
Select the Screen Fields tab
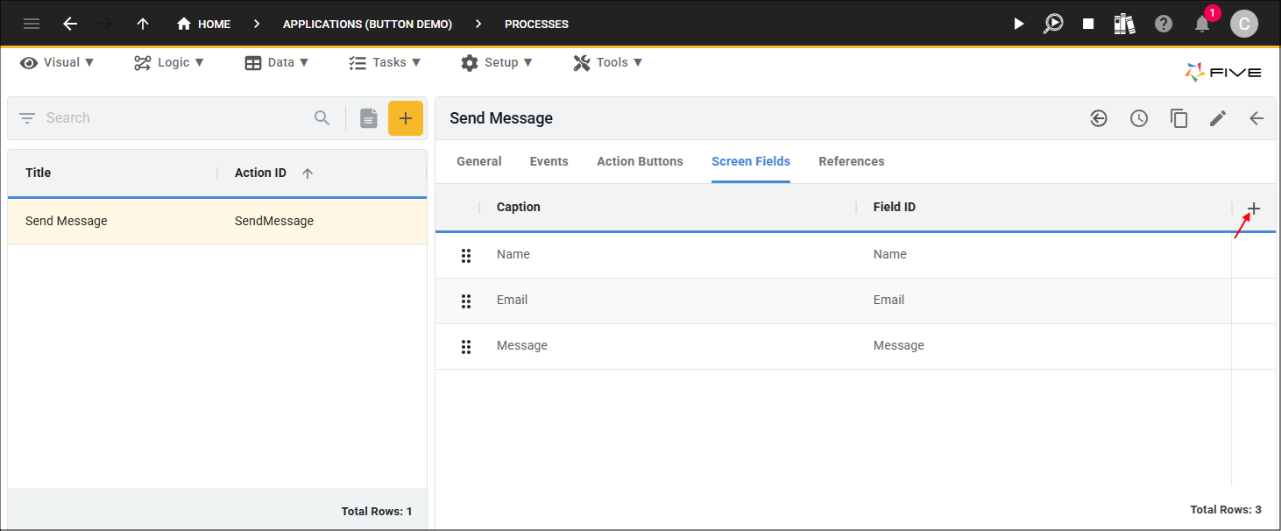[x=751, y=161]
